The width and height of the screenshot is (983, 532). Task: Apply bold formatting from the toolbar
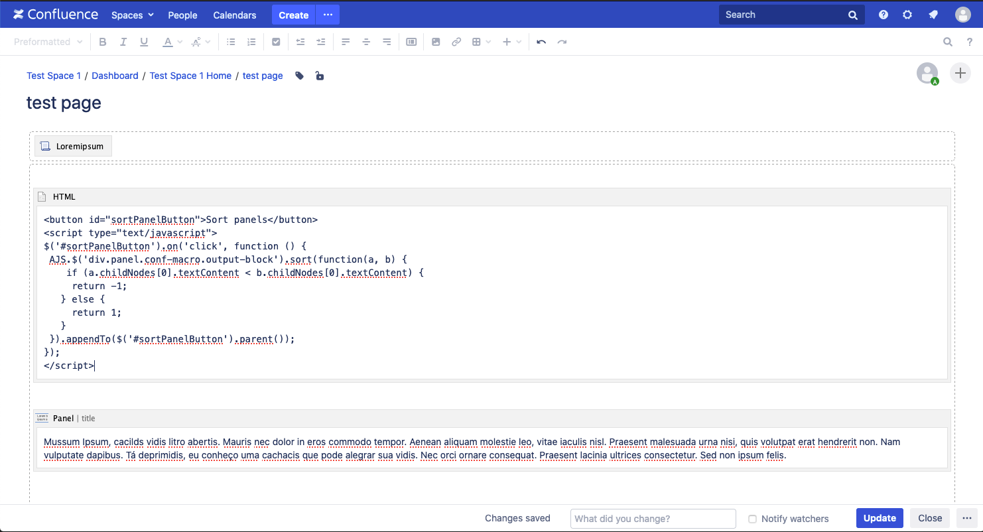(102, 42)
